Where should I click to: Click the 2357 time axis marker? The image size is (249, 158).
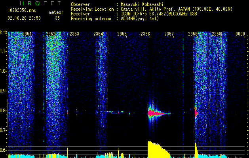[169, 34]
